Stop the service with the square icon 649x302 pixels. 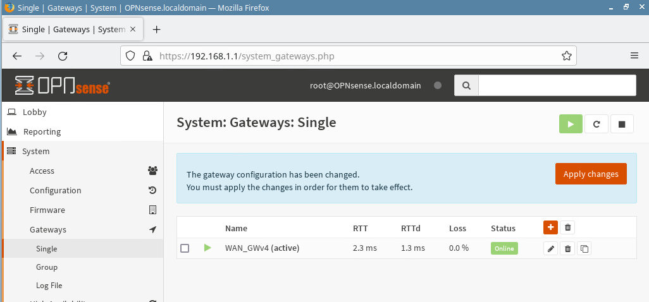621,124
